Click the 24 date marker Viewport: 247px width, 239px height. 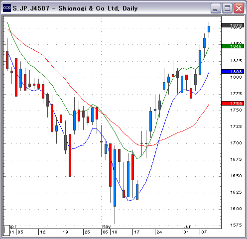[x=159, y=232]
